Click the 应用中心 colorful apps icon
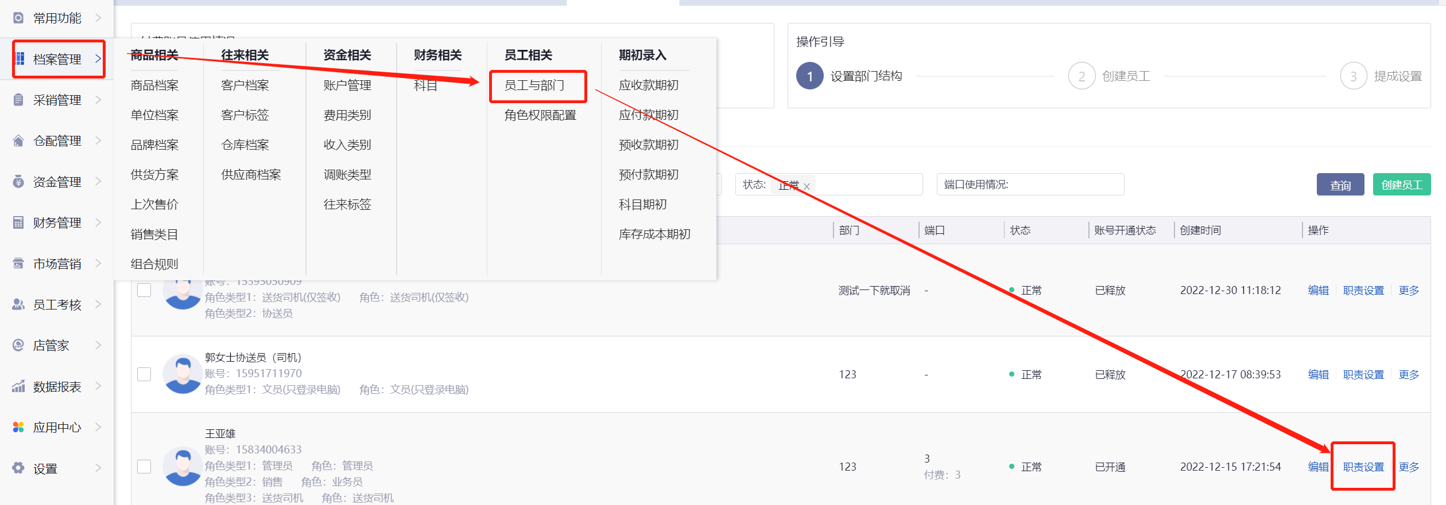Screen dimensions: 1446x505 [x=18, y=427]
